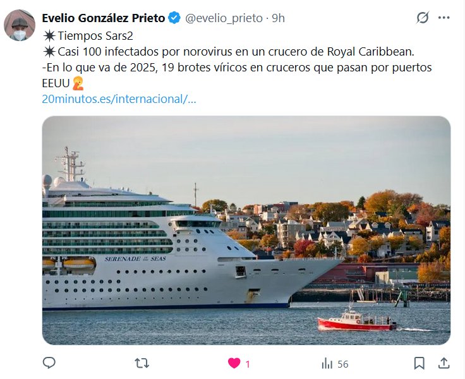This screenshot has width=465, height=379.
Task: Repost this tweet using the retweet icon
Action: (143, 363)
